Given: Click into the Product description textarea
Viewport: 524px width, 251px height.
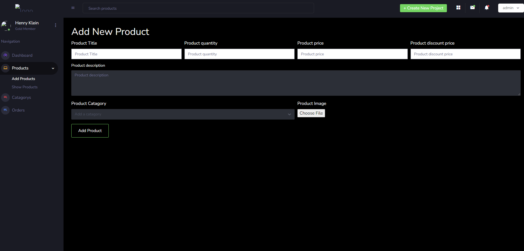Looking at the screenshot, I should (x=296, y=83).
